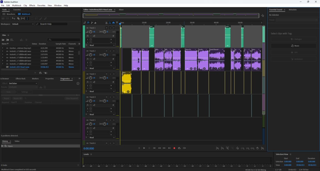
Task: Mute Track 1
Action: pos(107,28)
